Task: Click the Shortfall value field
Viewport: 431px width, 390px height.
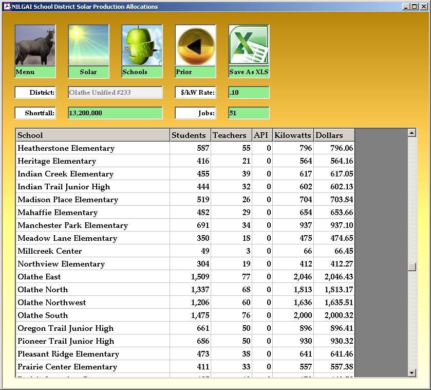Action: 115,113
